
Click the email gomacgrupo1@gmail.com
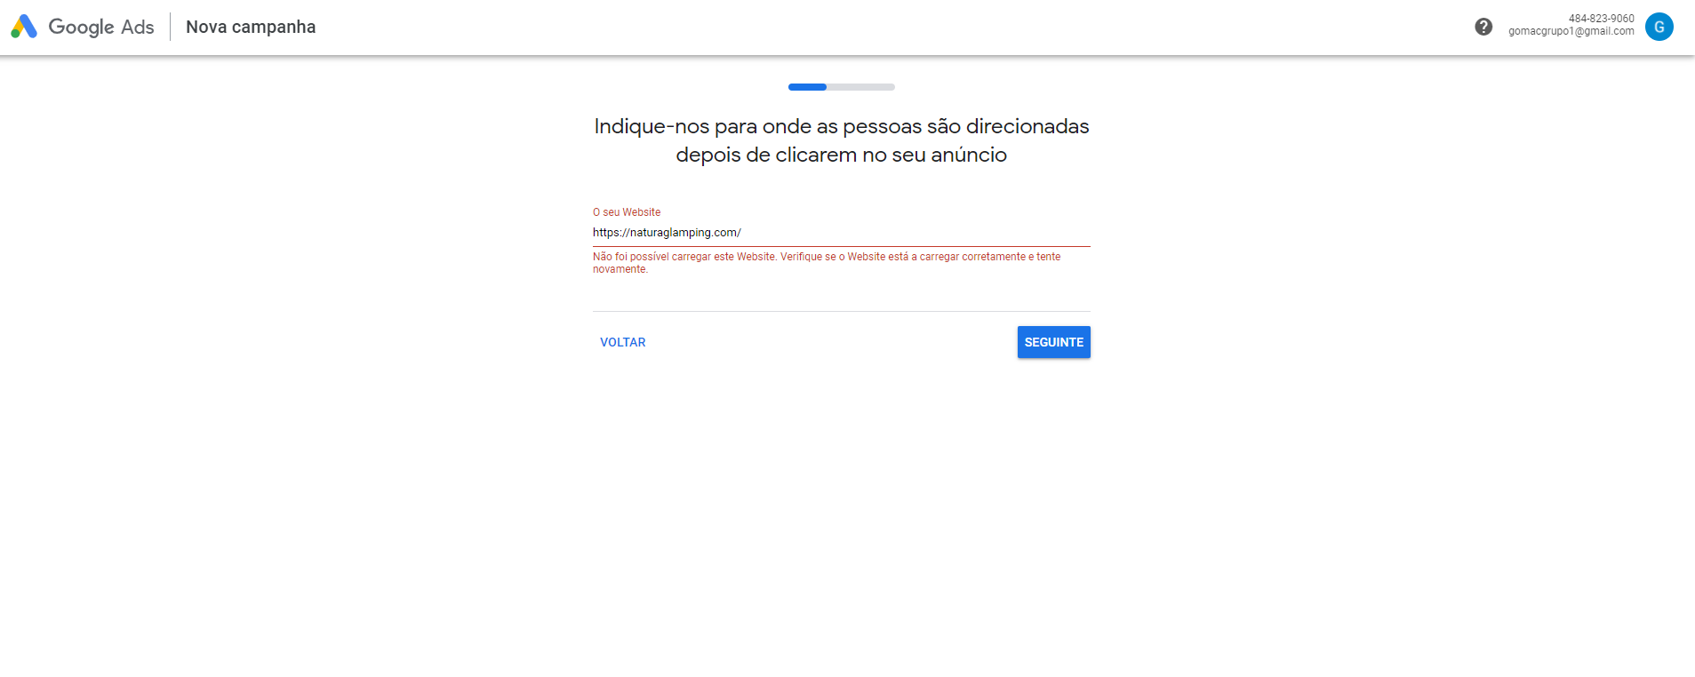click(x=1571, y=31)
